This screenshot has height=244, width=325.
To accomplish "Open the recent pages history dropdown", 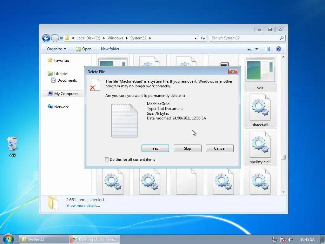I will click(61, 38).
